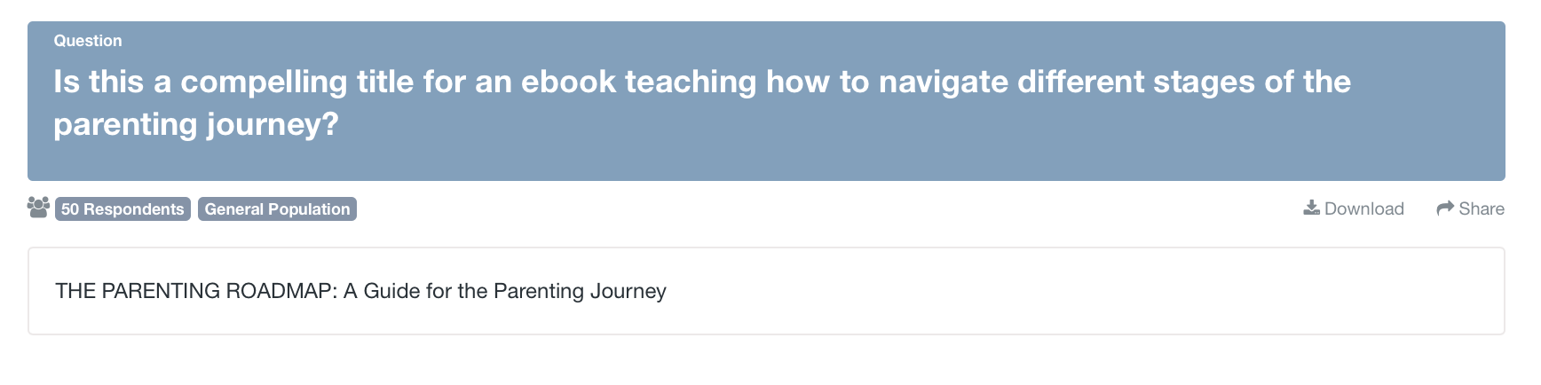Click the Share arrow icon
1541x385 pixels.
tap(1445, 208)
